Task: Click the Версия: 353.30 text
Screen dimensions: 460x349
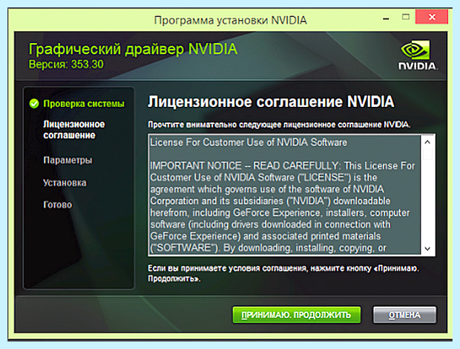Action: click(66, 65)
